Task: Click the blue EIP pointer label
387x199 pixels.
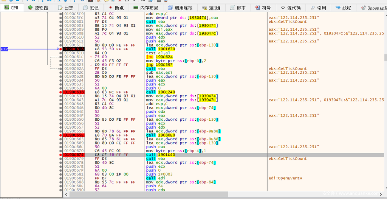Action: click(x=5, y=49)
